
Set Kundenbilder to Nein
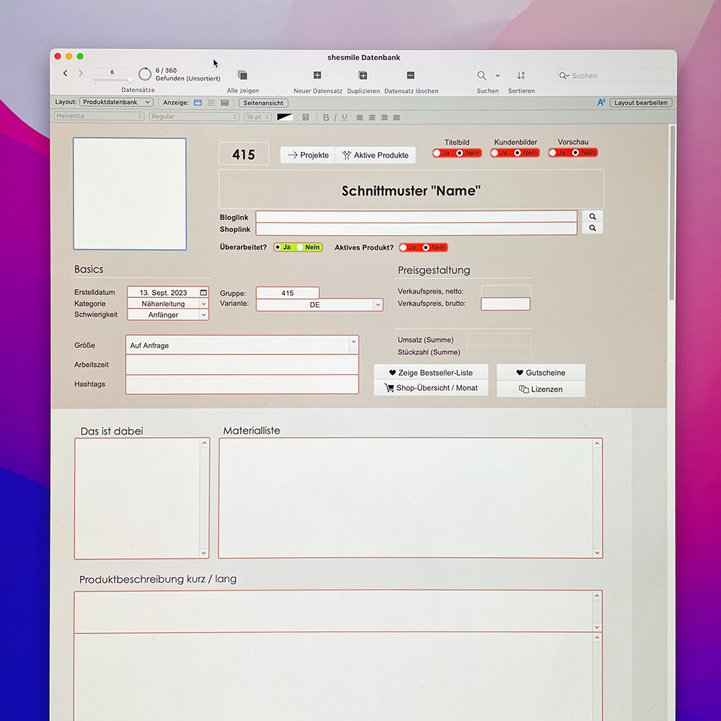point(517,153)
